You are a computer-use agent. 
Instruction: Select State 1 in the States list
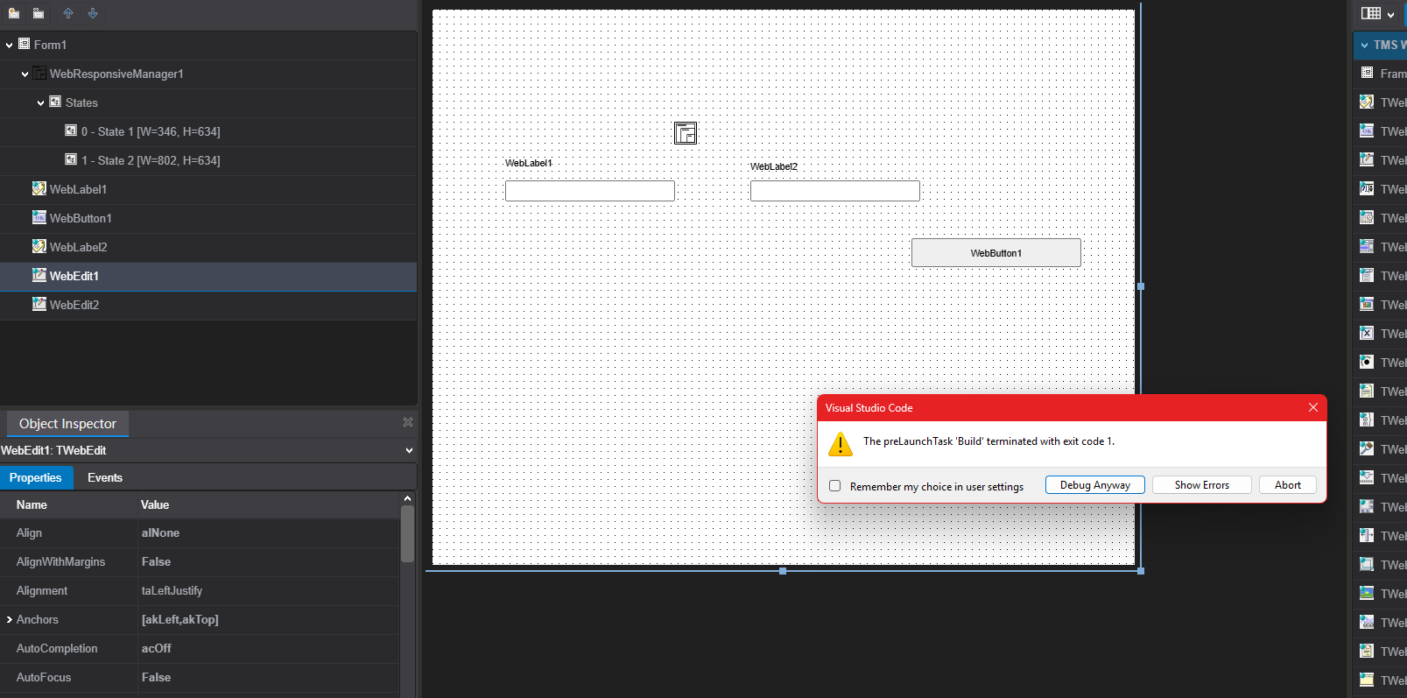click(150, 131)
